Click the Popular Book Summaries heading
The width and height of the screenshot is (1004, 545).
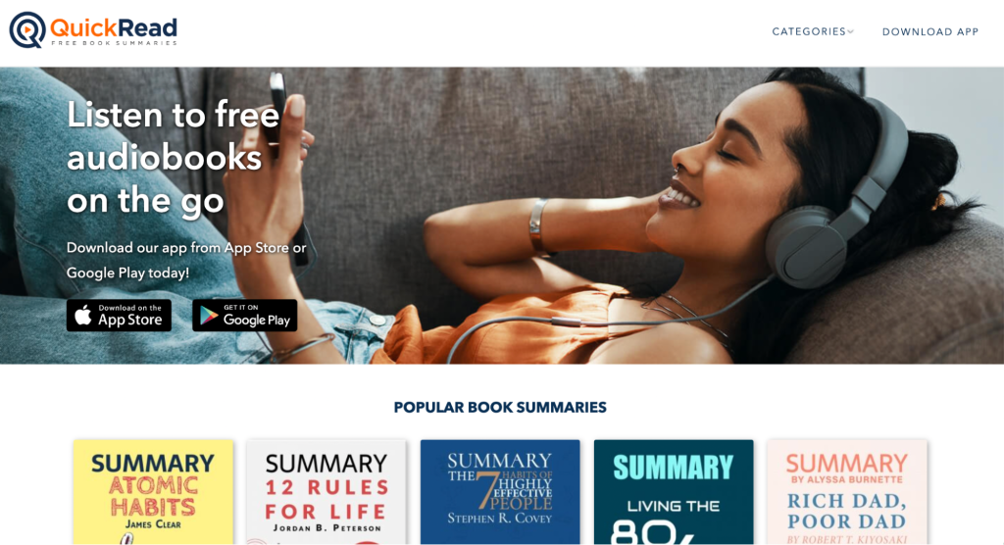click(x=500, y=408)
